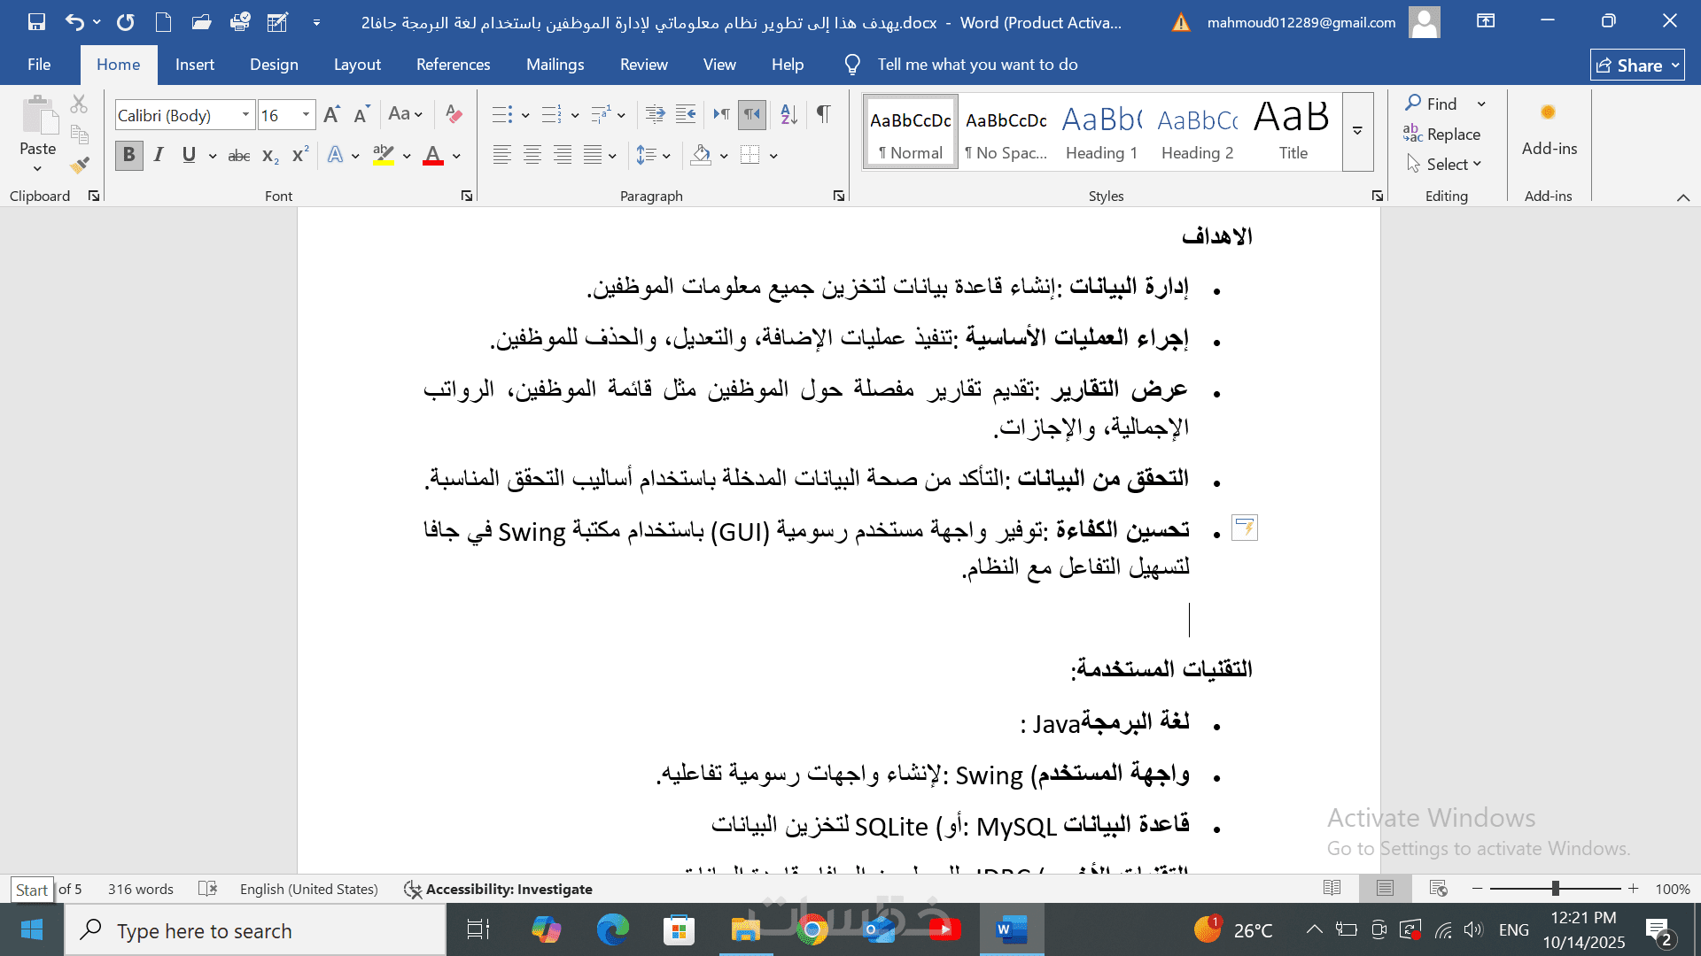
Task: Click the Increase Indent icon
Action: (x=686, y=114)
